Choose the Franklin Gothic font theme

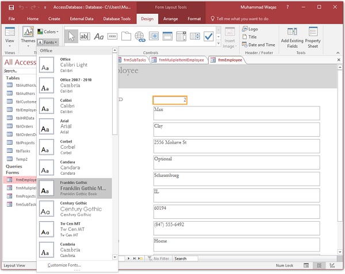pyautogui.click(x=75, y=188)
